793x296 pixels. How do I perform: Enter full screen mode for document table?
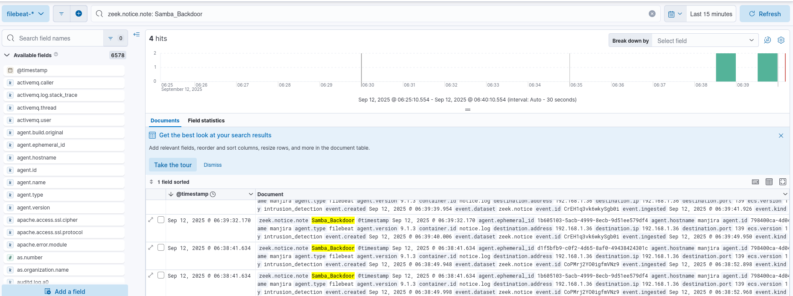click(x=783, y=182)
